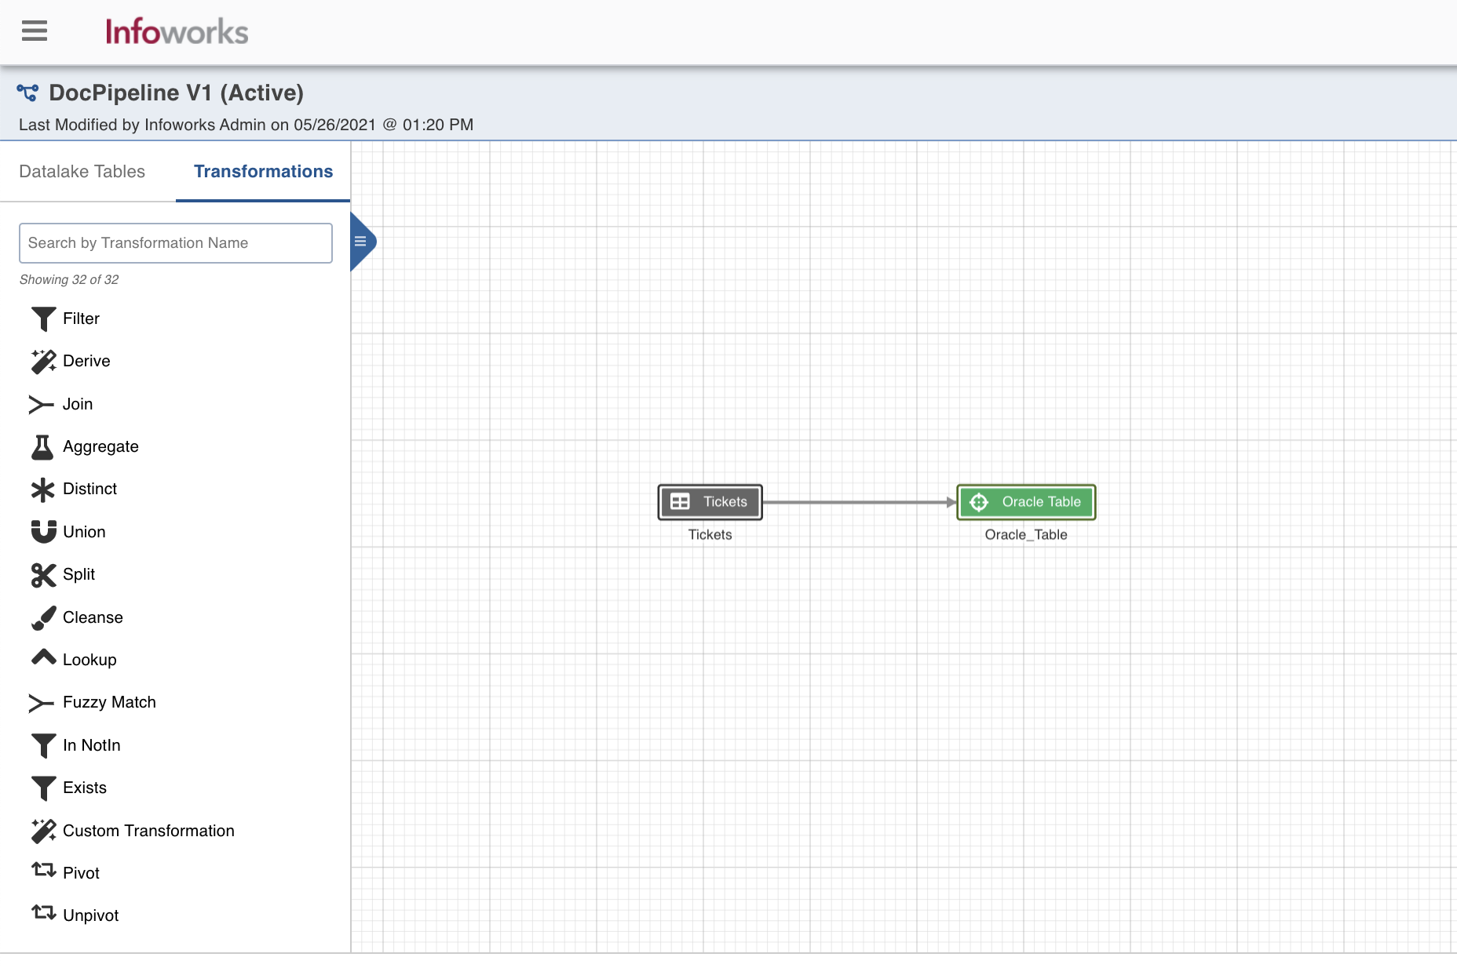Select the connector arrow between the nodes
1457x968 pixels.
coord(860,502)
